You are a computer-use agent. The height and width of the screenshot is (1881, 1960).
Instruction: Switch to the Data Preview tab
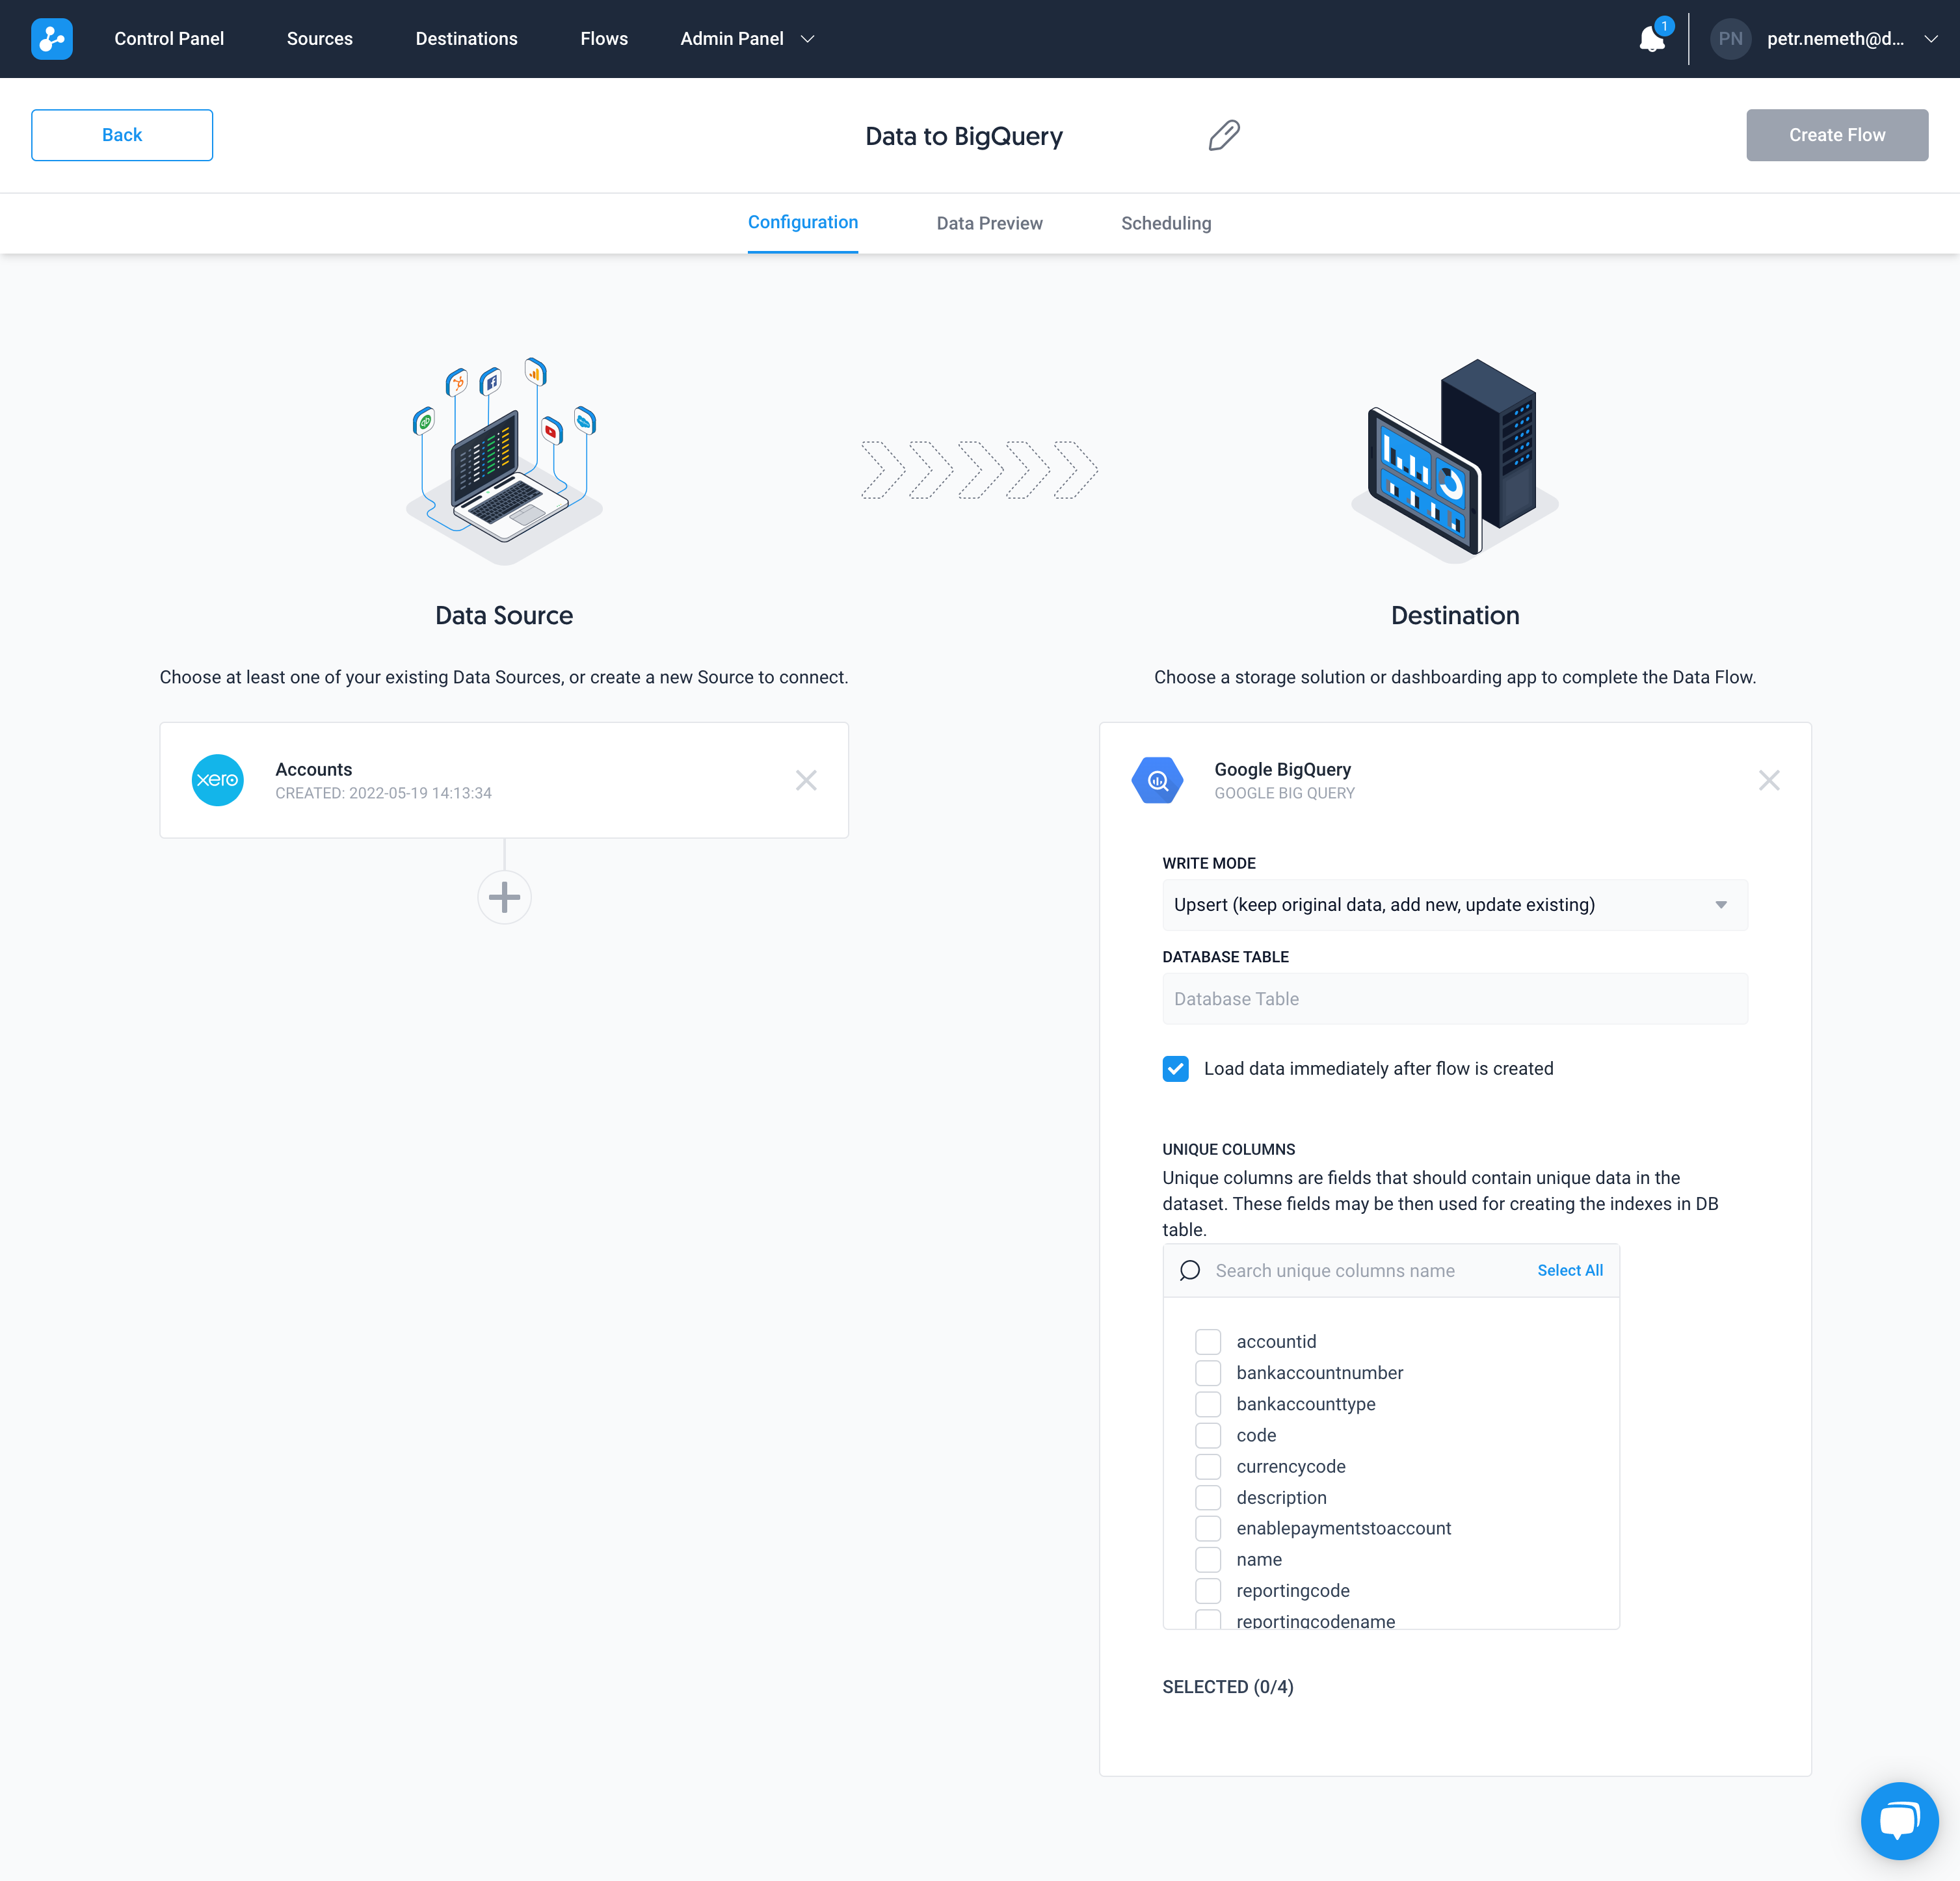tap(988, 224)
